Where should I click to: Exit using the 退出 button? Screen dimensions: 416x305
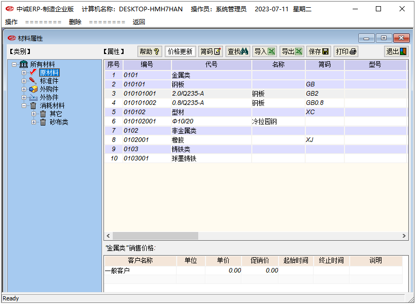[x=396, y=51]
